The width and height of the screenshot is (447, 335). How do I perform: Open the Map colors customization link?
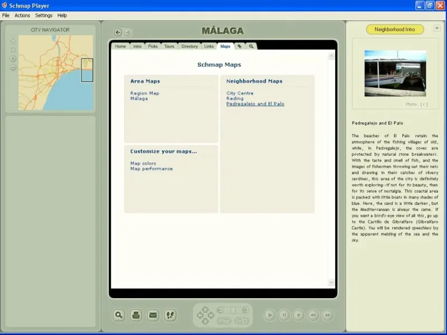point(143,163)
